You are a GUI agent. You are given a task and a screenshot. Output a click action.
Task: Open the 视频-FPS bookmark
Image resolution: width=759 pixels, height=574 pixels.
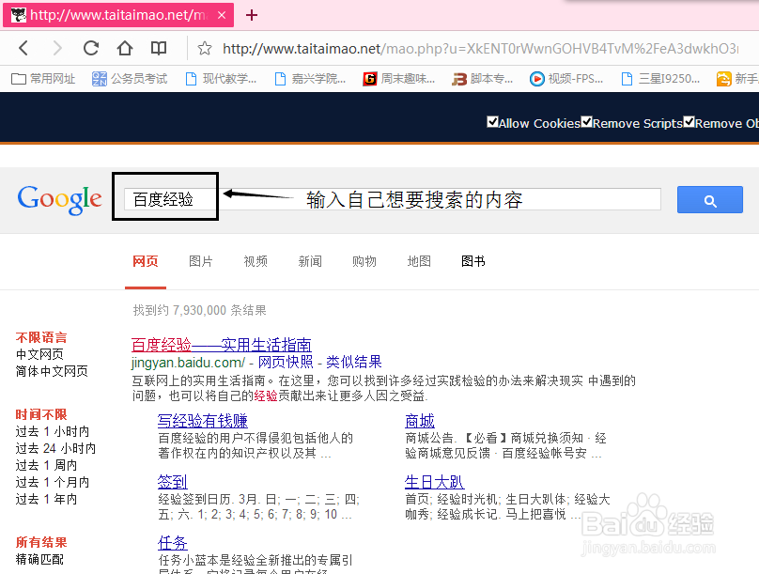pyautogui.click(x=566, y=78)
